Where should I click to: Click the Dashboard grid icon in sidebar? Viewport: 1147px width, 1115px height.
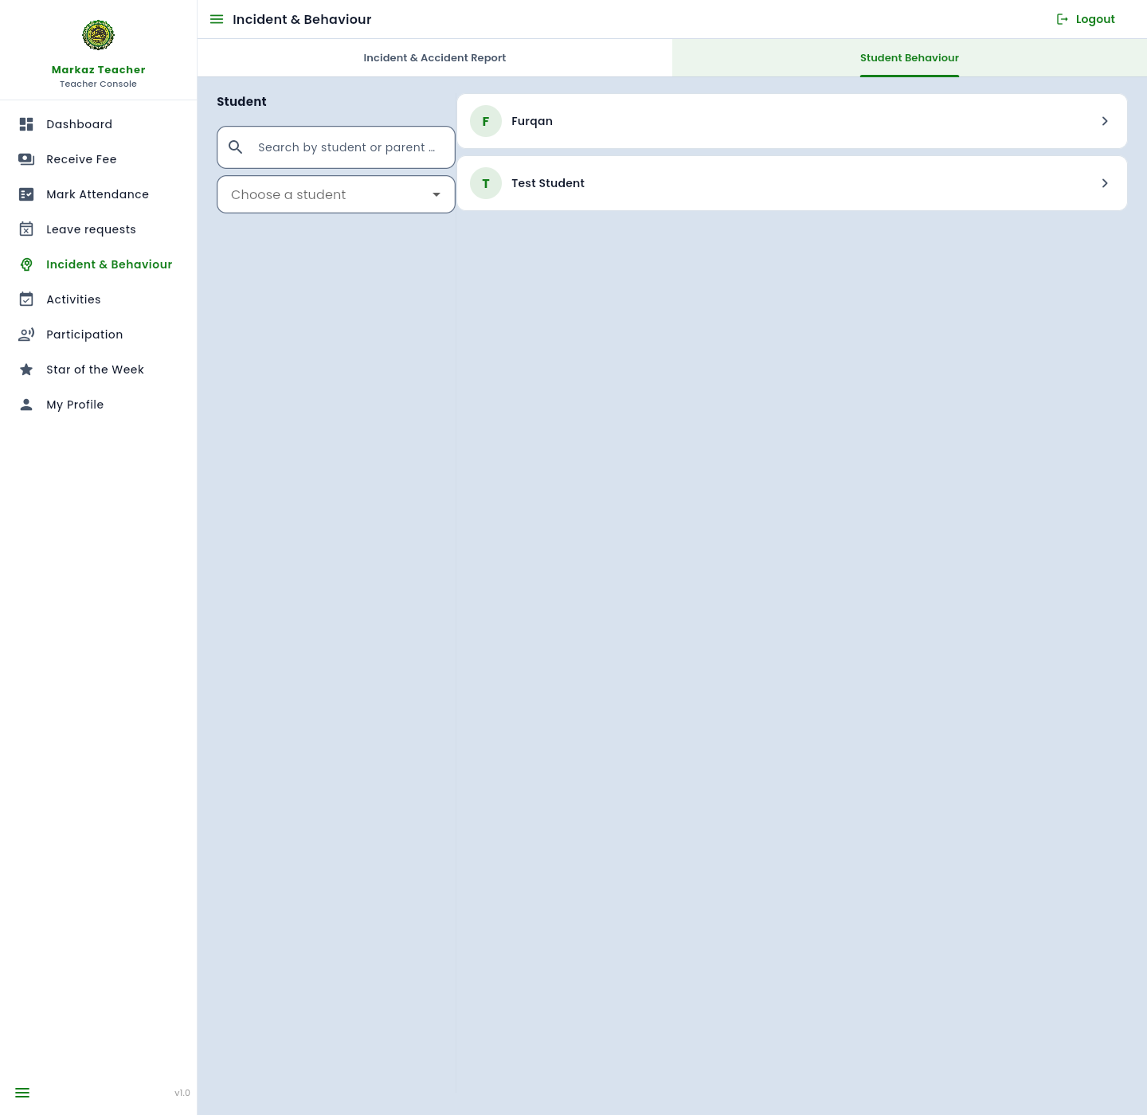point(26,124)
